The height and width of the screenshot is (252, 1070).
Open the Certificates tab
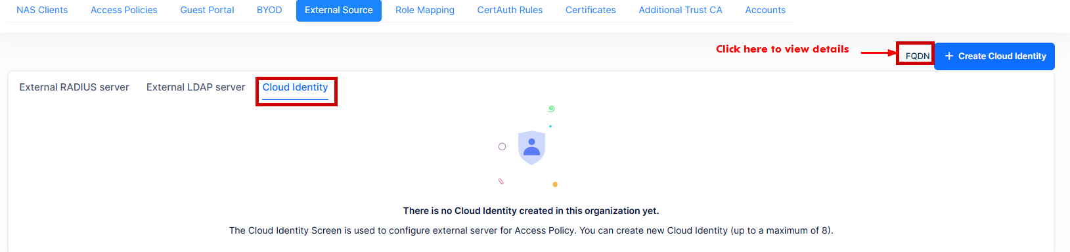(591, 10)
